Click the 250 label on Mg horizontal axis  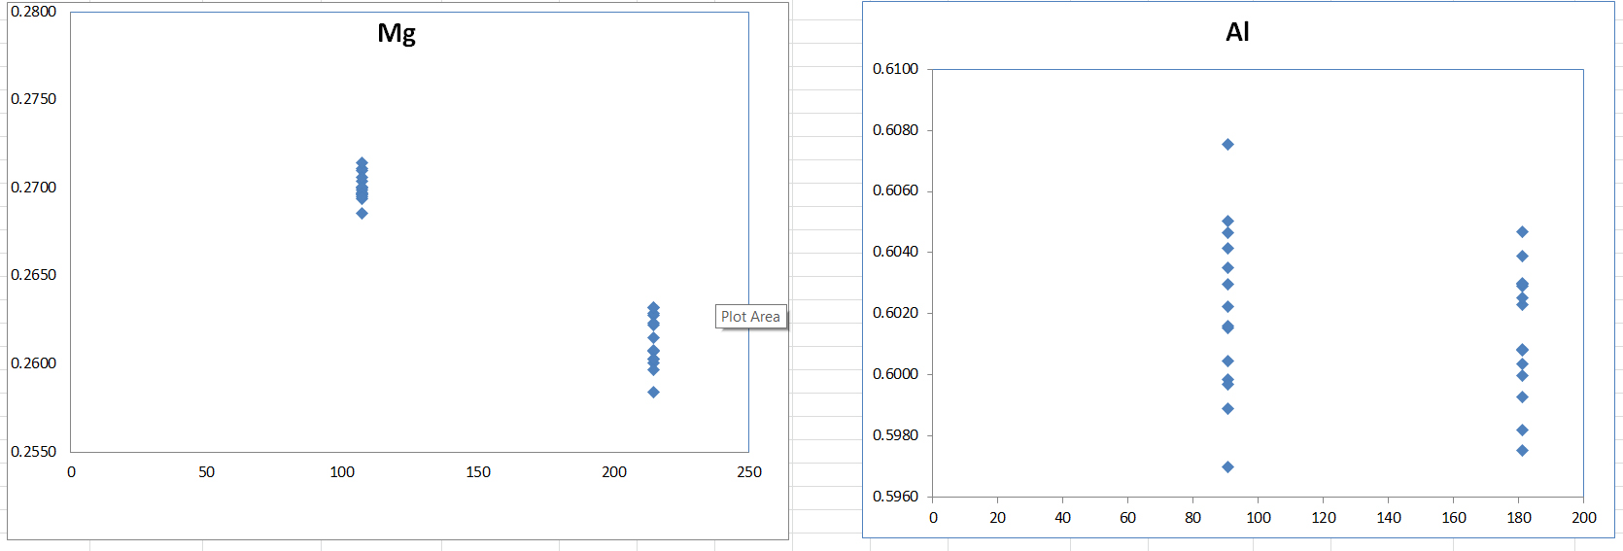[749, 472]
